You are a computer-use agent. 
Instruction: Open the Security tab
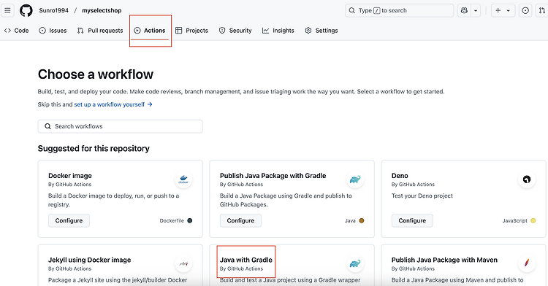pos(235,31)
